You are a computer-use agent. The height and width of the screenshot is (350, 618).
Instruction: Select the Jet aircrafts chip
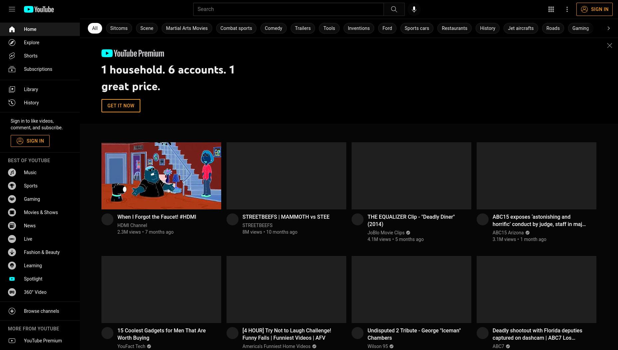521,28
